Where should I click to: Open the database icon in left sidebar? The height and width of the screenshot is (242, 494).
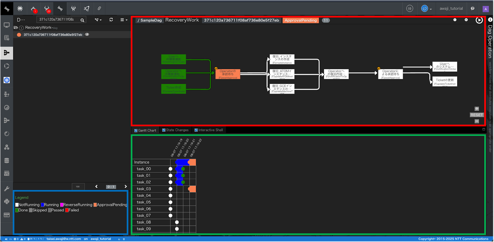[7, 161]
